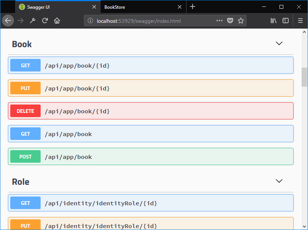
Task: Toggle the browser sidebar view
Action: (x=286, y=21)
